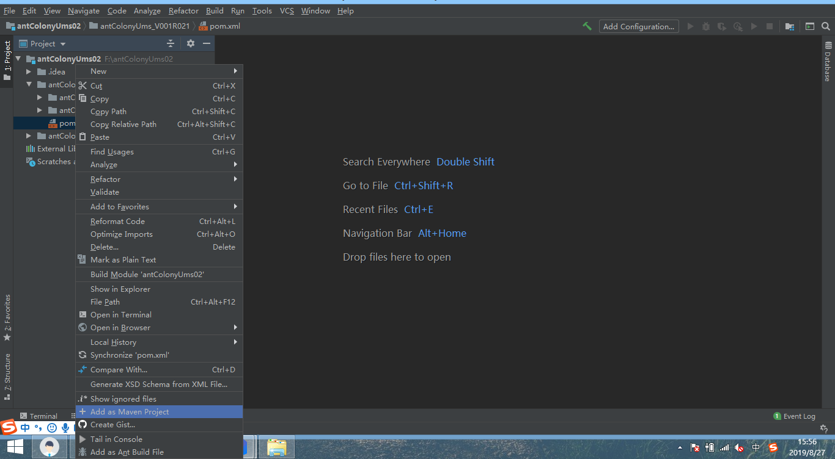Open the Database tool window tab
Screen dimensions: 835x459
tap(828, 62)
